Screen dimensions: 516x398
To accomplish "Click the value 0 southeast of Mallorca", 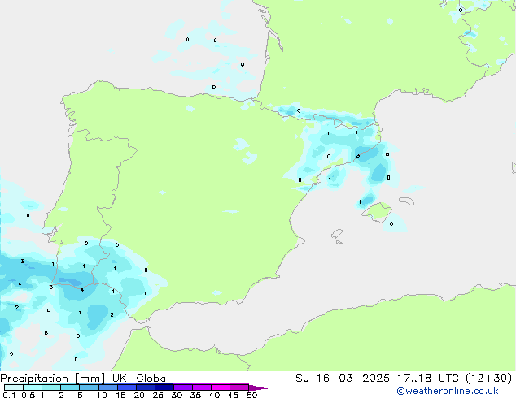I will coord(391,224).
